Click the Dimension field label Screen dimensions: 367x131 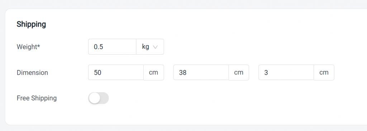(x=32, y=72)
